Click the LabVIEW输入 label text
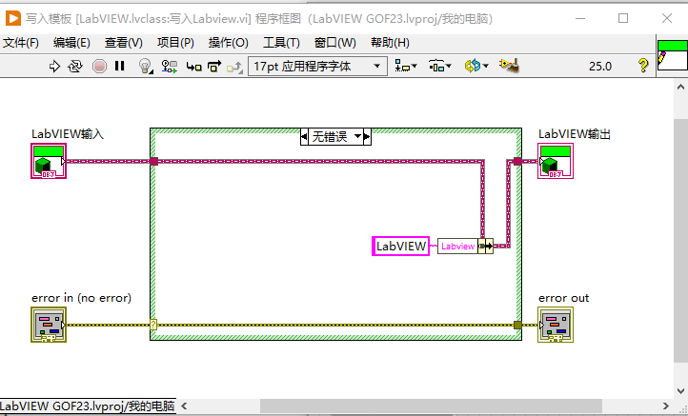This screenshot has height=416, width=688. click(x=68, y=134)
